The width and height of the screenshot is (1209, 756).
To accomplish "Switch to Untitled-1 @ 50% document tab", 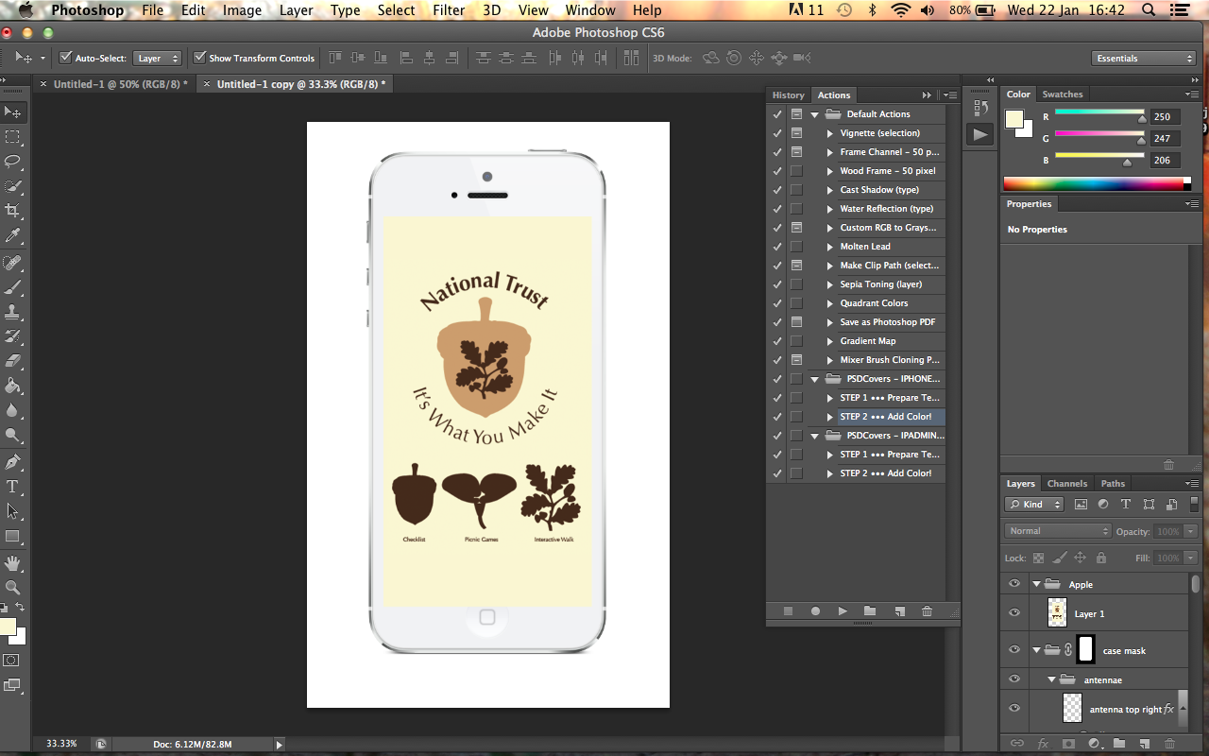I will (x=119, y=84).
